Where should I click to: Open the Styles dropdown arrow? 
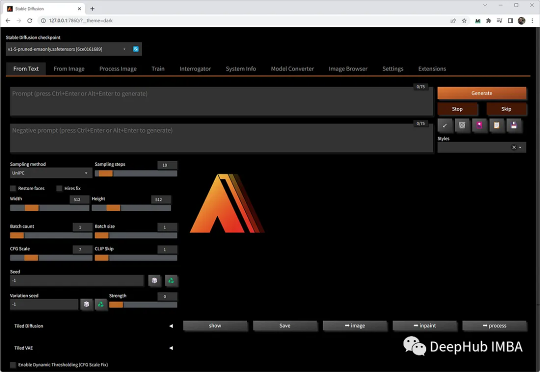click(520, 147)
